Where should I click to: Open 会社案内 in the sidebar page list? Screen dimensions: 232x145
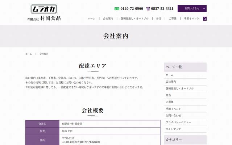[x=185, y=82]
